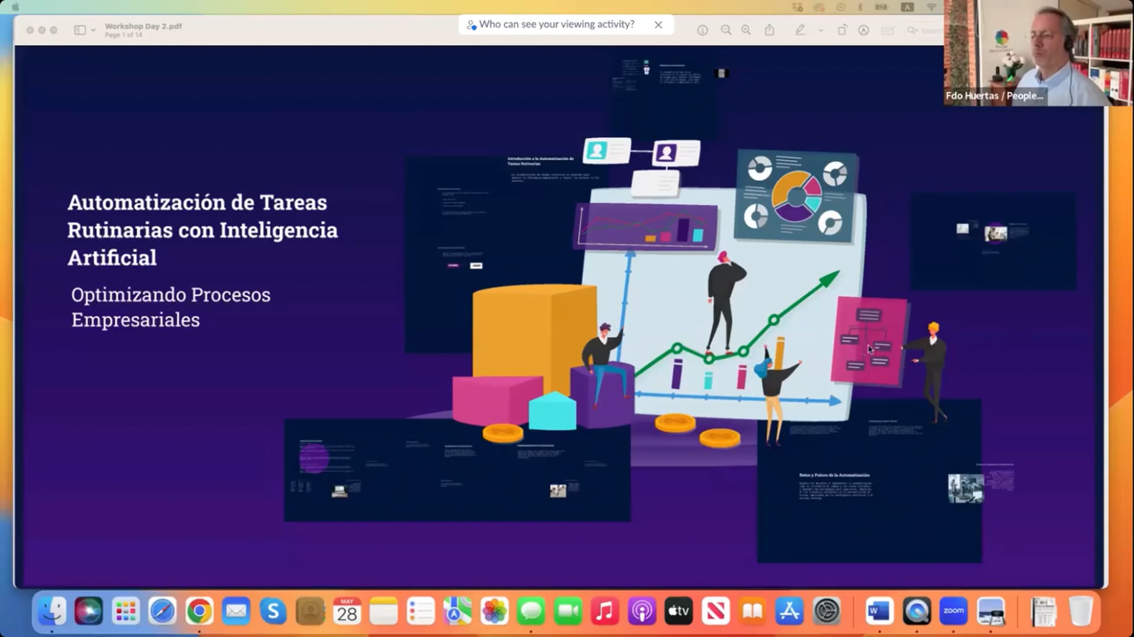1134x637 pixels.
Task: Zoom out using the minus magnifier icon
Action: point(726,31)
